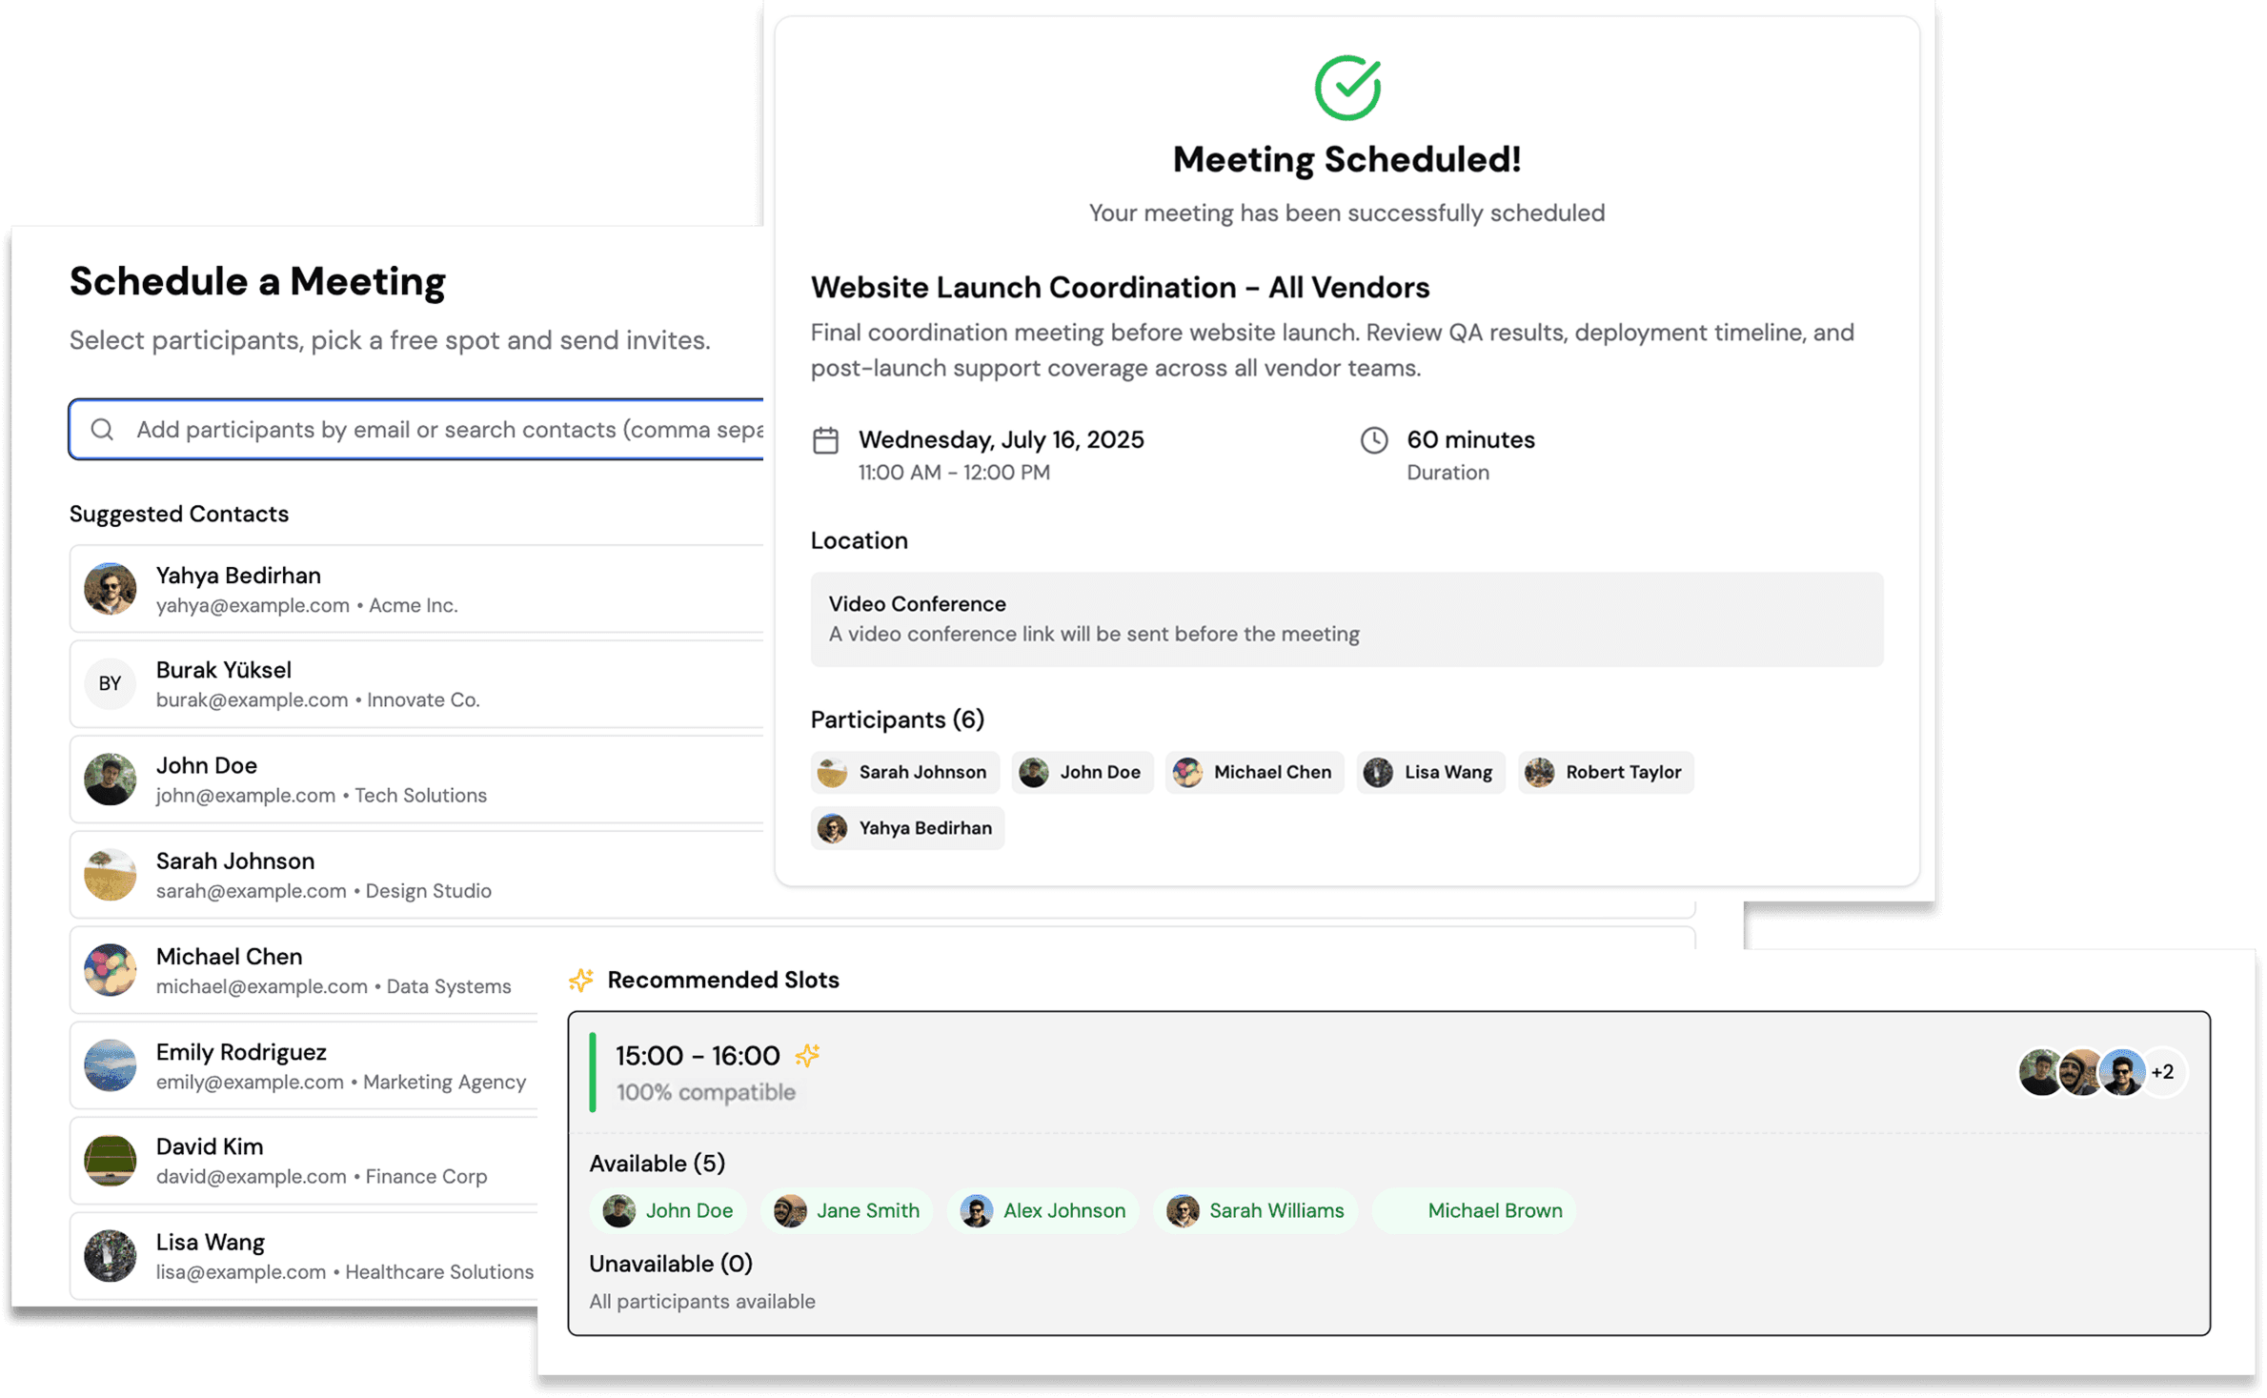Click the sparkle icon beside Recommended Slots

(x=580, y=980)
